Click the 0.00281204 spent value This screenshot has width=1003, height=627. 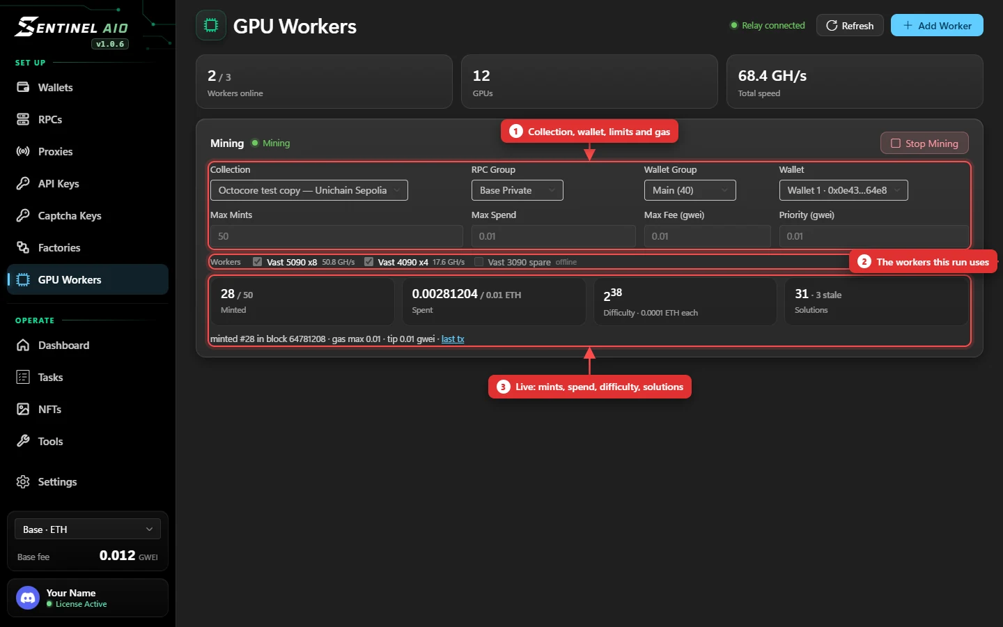444,294
